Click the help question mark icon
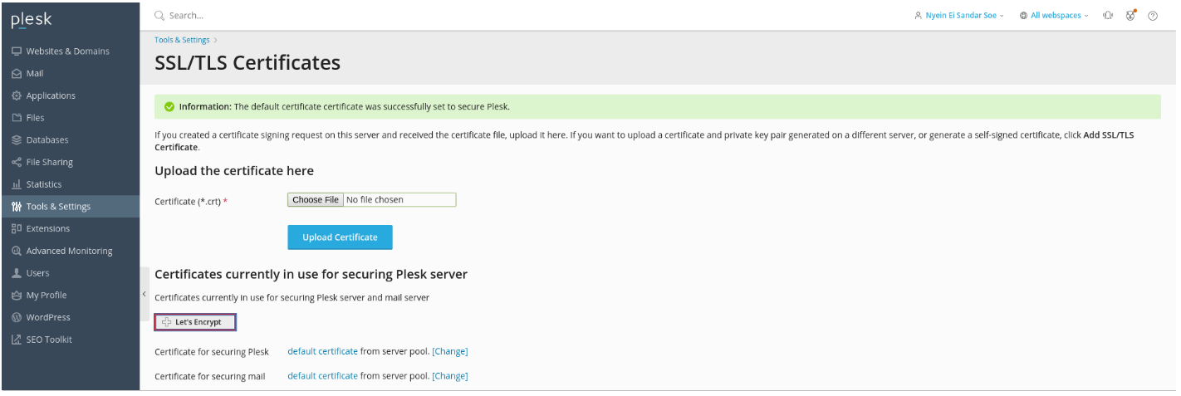 tap(1153, 16)
